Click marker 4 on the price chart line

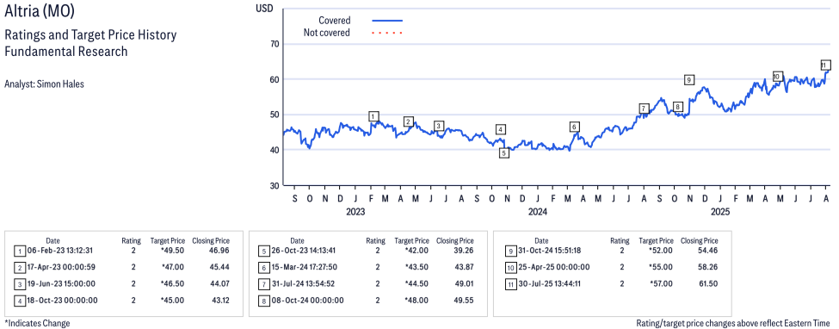coord(500,129)
